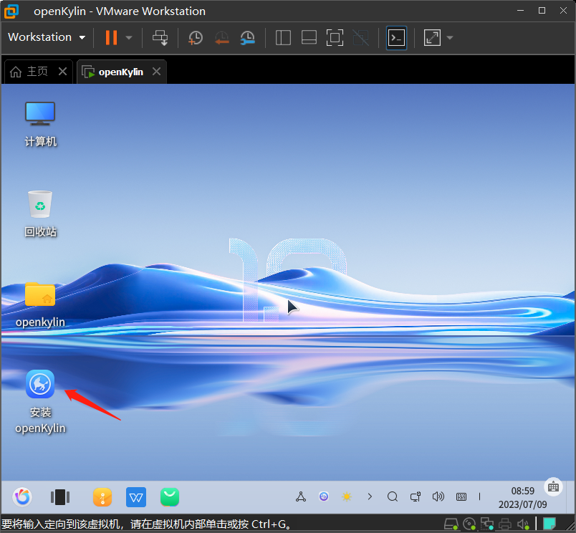Click the network adapter status icon

click(487, 524)
